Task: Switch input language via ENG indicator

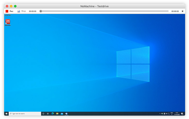Action: click(172, 114)
